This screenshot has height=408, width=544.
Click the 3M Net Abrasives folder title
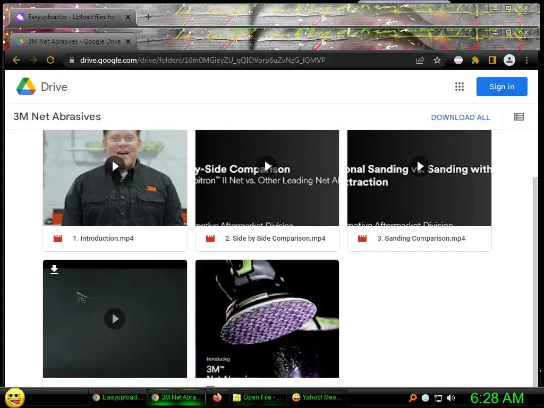57,116
